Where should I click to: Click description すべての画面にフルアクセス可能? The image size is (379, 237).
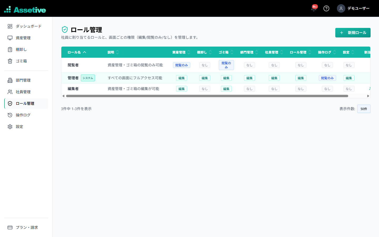click(x=135, y=78)
